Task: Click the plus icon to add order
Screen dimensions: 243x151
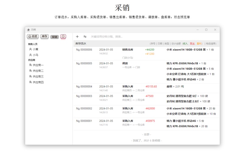Action: 77,37
